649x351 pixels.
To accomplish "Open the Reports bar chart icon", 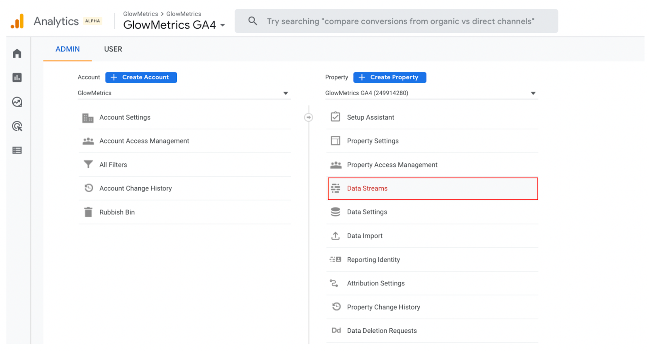I will [x=17, y=77].
